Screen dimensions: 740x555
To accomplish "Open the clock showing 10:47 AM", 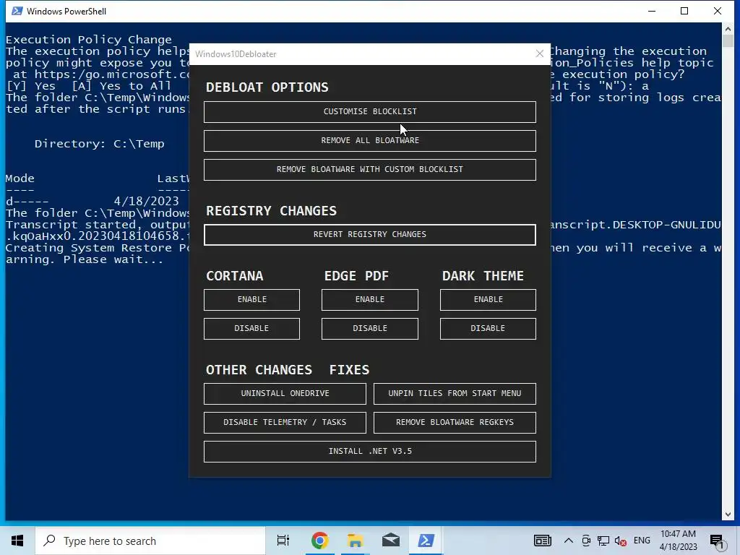I will coord(678,541).
